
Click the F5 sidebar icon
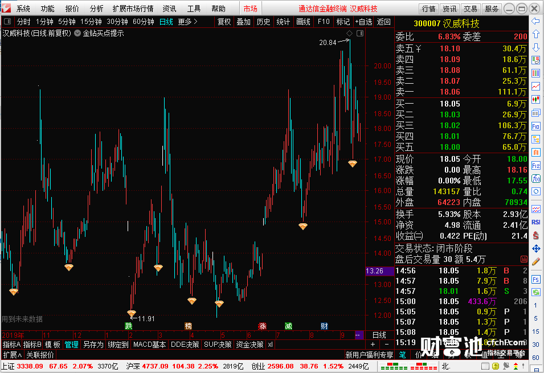pyautogui.click(x=535, y=280)
